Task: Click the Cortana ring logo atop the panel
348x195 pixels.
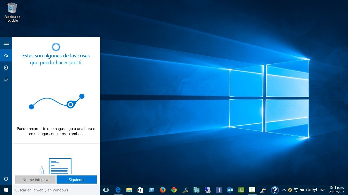Action: (56, 47)
